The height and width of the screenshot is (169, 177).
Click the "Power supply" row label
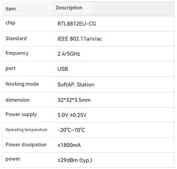(21, 114)
